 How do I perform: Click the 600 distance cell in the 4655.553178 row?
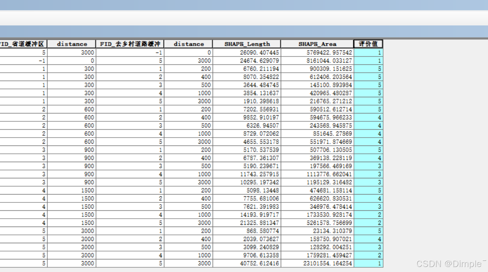click(x=72, y=142)
